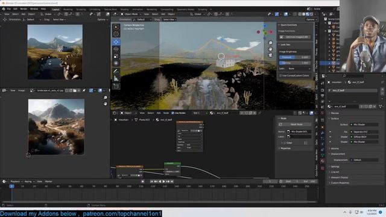Play the animation forward
386x217 pixels.
click(x=163, y=181)
